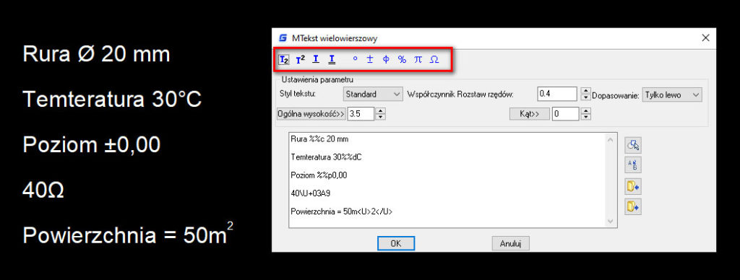The image size is (740, 280).
Task: Click the text editor scroll-down arrow
Action: coord(610,221)
